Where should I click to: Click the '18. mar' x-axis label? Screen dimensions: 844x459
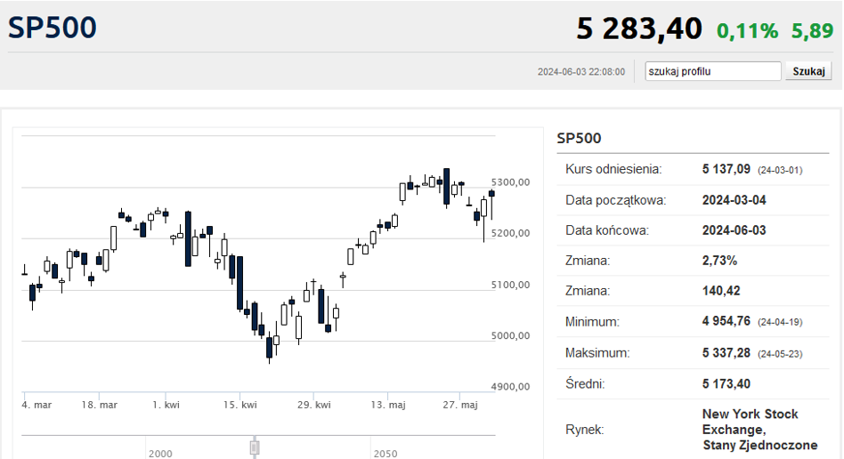pos(99,405)
